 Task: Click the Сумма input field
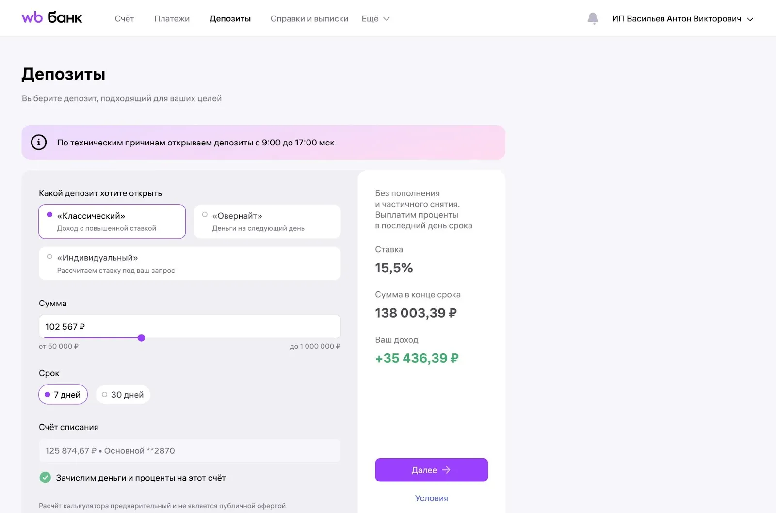[x=189, y=326]
